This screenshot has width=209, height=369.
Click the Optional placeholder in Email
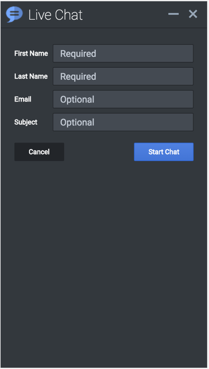77,99
